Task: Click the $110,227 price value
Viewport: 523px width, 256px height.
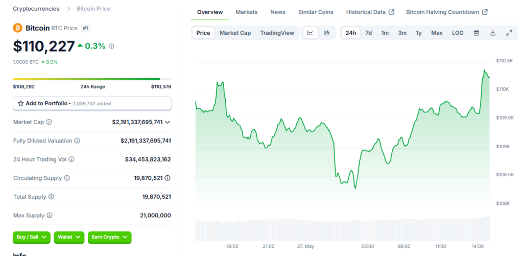Action: point(44,46)
